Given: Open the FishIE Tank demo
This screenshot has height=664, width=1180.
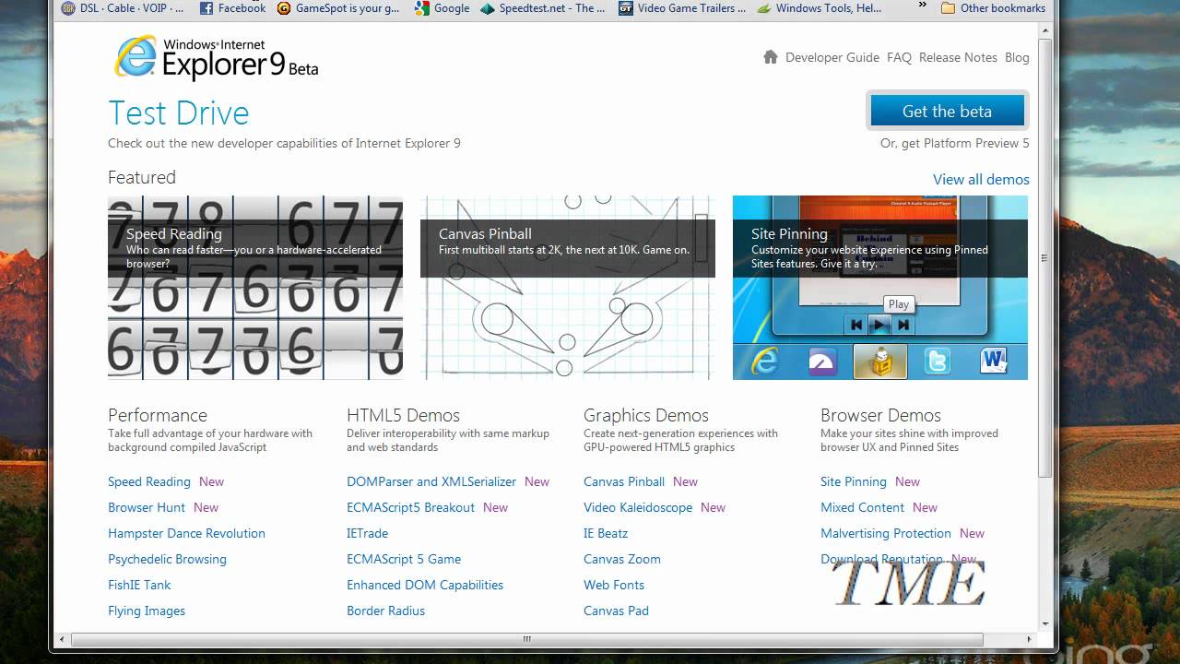Looking at the screenshot, I should pyautogui.click(x=139, y=585).
